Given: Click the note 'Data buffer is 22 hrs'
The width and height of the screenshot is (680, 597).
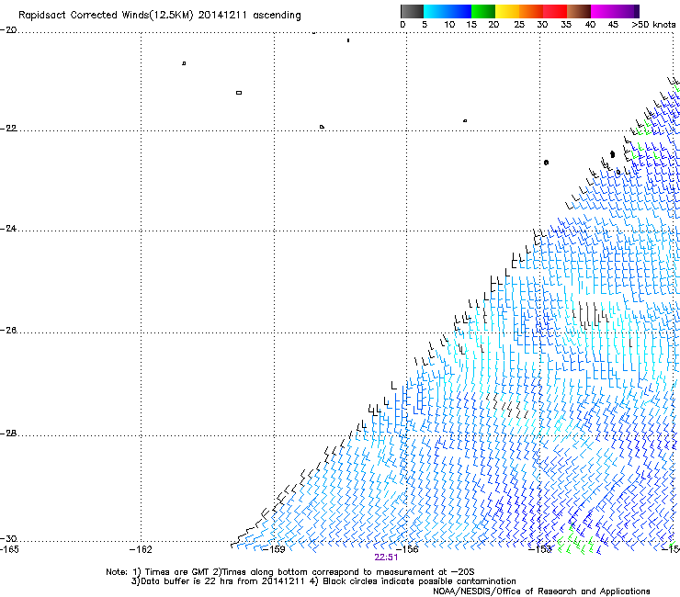Looking at the screenshot, I should (x=187, y=581).
